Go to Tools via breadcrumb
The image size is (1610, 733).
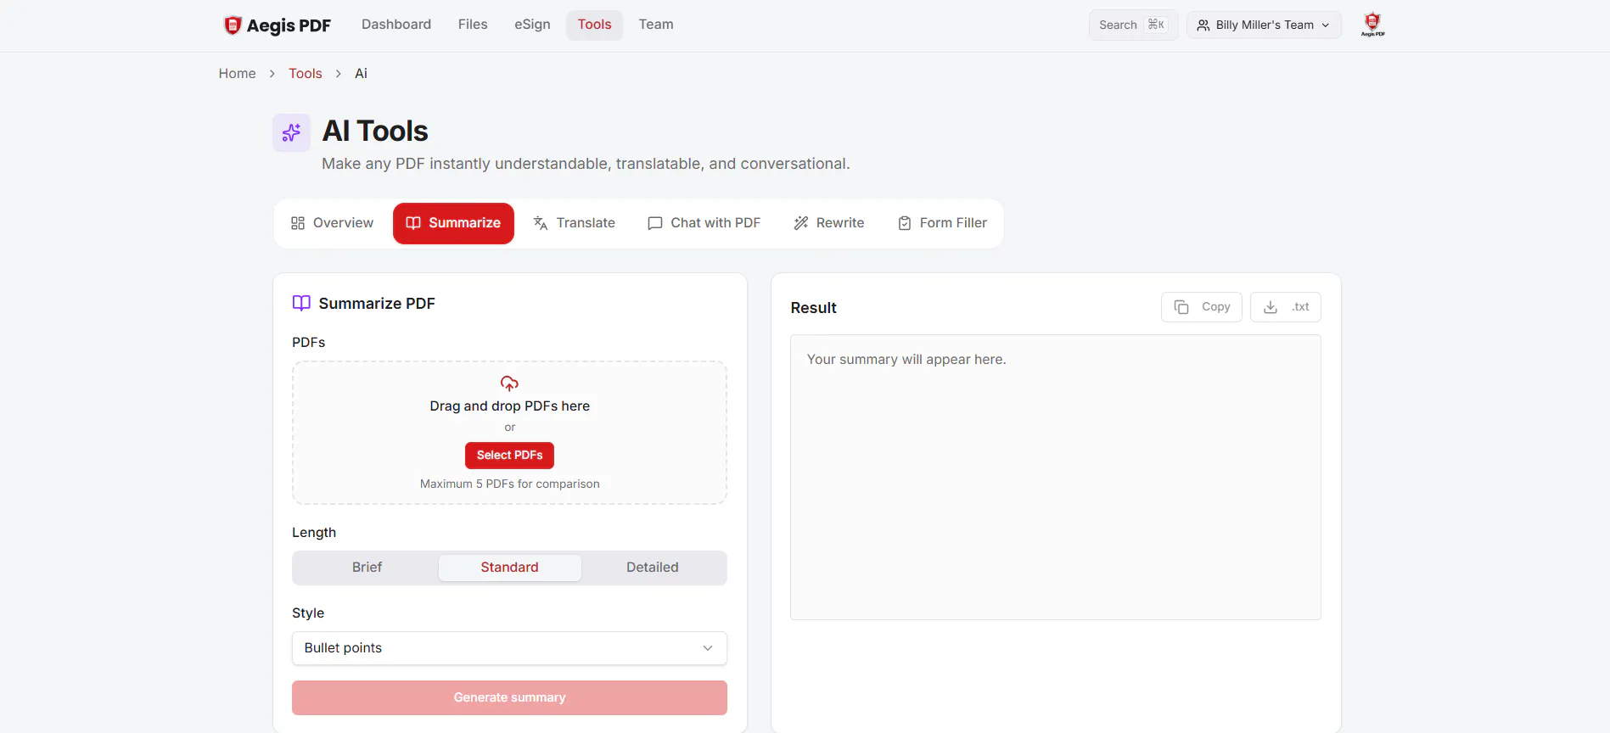pos(306,74)
